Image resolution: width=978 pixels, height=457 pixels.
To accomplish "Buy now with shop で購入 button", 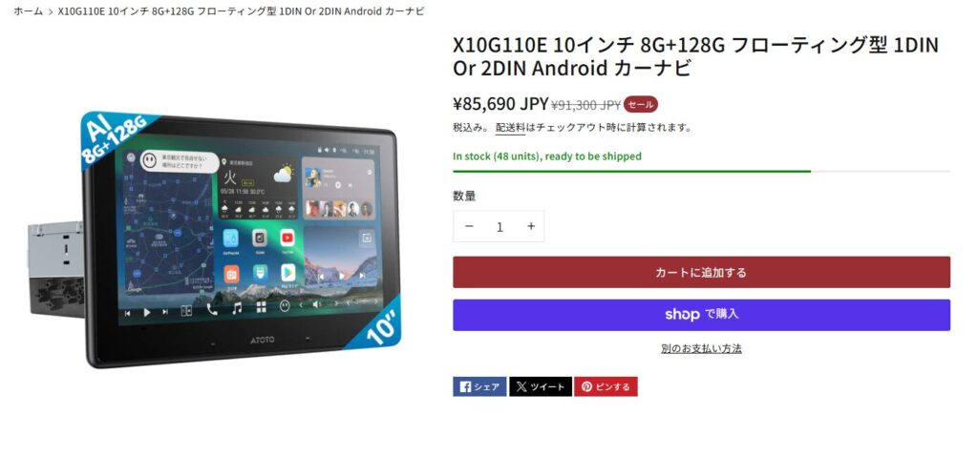I will (701, 315).
